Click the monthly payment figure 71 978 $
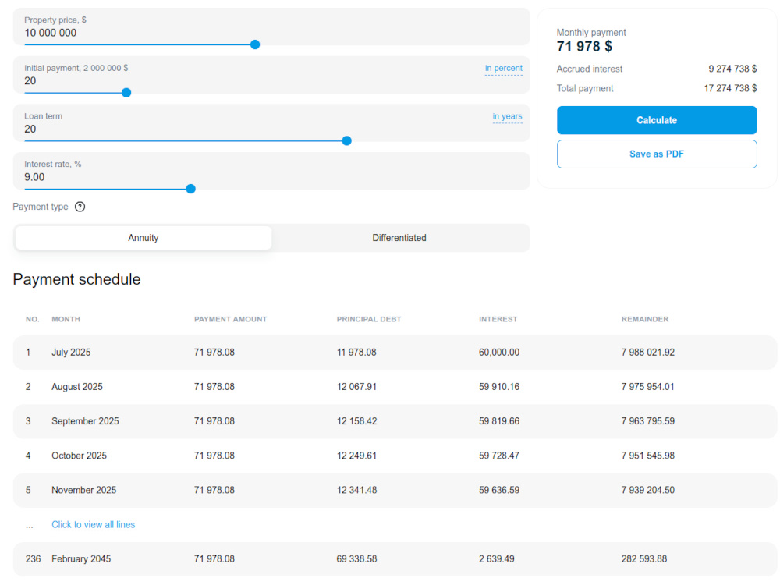This screenshot has height=585, width=780. 584,47
